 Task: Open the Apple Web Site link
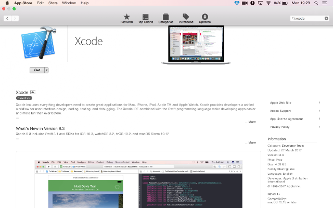pyautogui.click(x=280, y=103)
